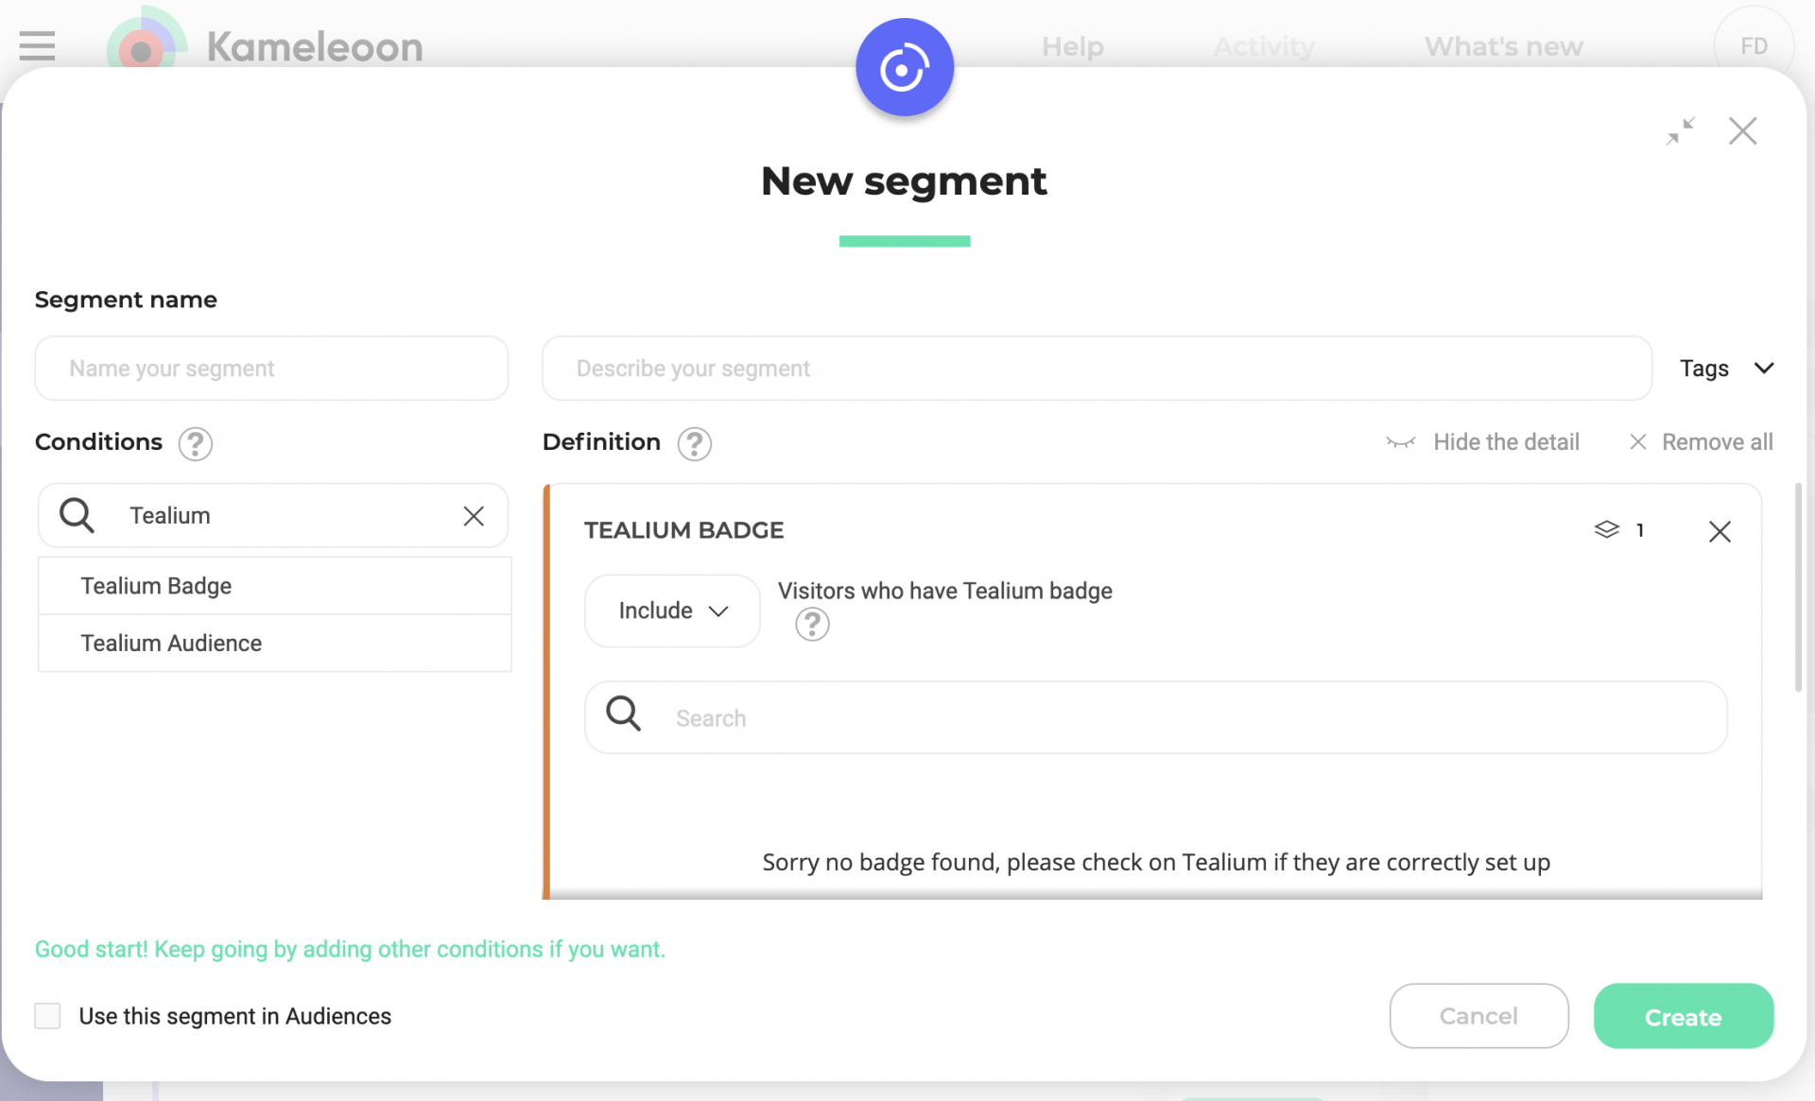Click the hamburger menu icon
This screenshot has height=1101, width=1815.
[37, 45]
